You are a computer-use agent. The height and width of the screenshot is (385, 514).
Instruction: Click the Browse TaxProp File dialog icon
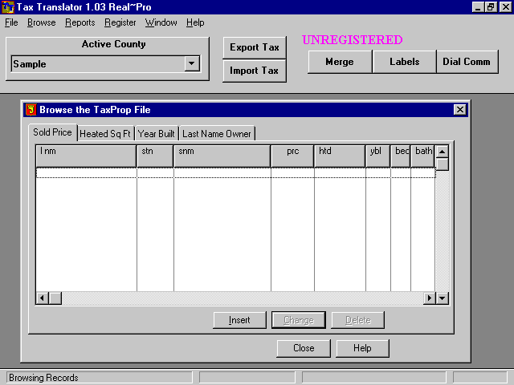click(x=31, y=110)
